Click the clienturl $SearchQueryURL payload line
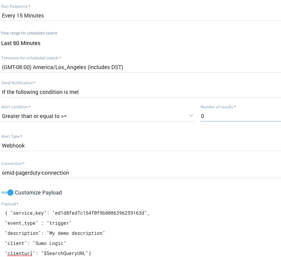The image size is (281, 257). tap(48, 254)
